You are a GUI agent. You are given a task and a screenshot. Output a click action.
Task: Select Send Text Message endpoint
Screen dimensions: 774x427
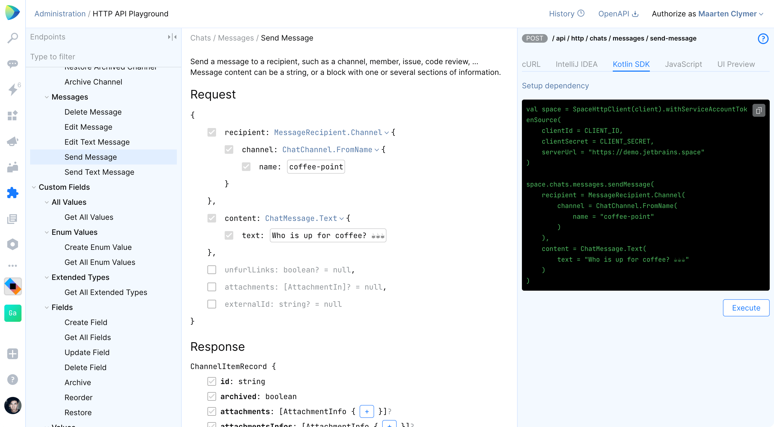(99, 172)
